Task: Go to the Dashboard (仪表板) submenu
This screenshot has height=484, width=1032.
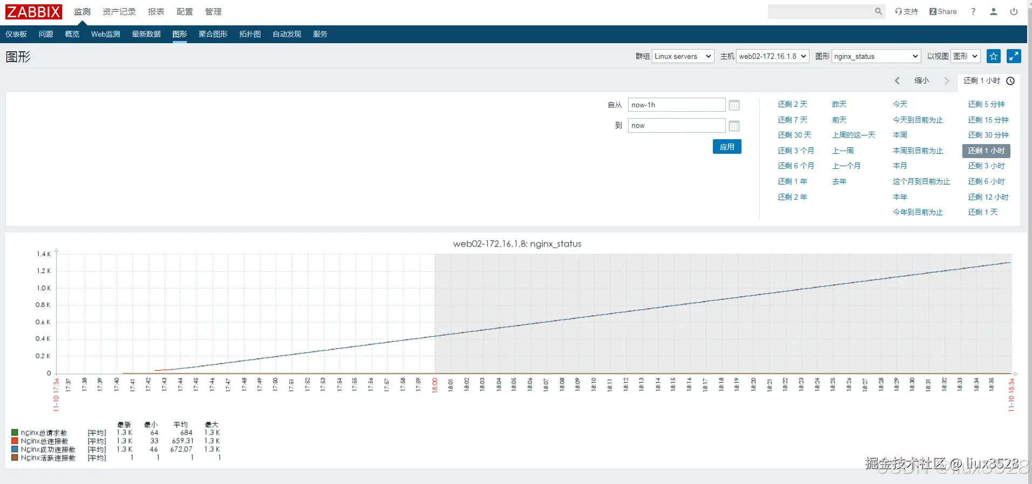Action: click(16, 34)
